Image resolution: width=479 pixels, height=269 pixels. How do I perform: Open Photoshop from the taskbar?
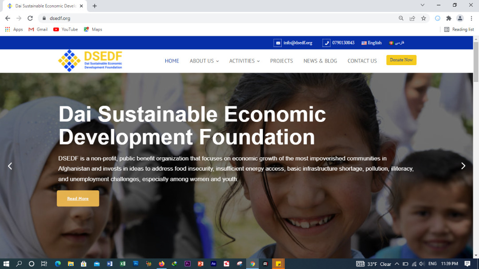click(x=136, y=264)
